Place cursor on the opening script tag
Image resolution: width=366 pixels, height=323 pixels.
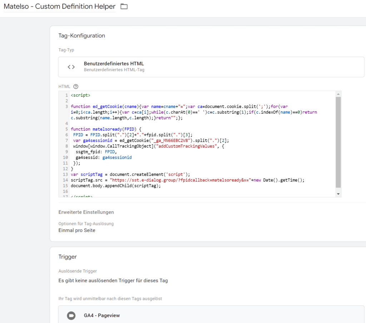point(80,95)
